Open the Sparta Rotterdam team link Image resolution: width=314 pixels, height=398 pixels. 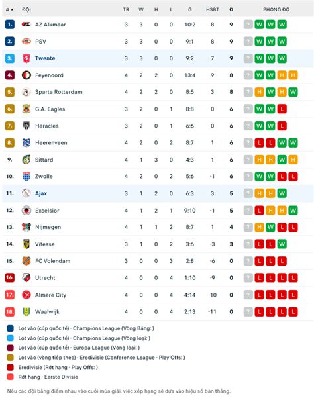pyautogui.click(x=59, y=92)
